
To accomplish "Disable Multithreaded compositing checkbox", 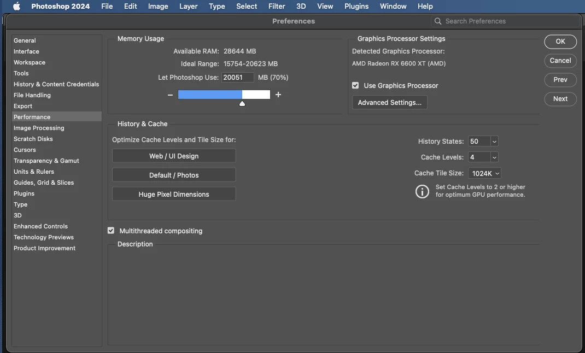I will 111,231.
